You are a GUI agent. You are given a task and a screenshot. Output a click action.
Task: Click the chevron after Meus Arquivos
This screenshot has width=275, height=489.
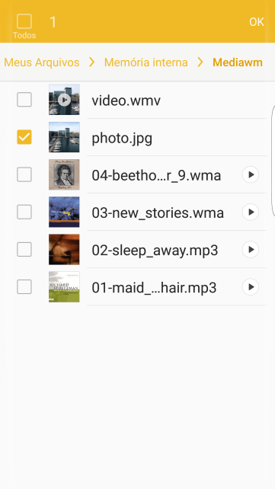point(91,62)
